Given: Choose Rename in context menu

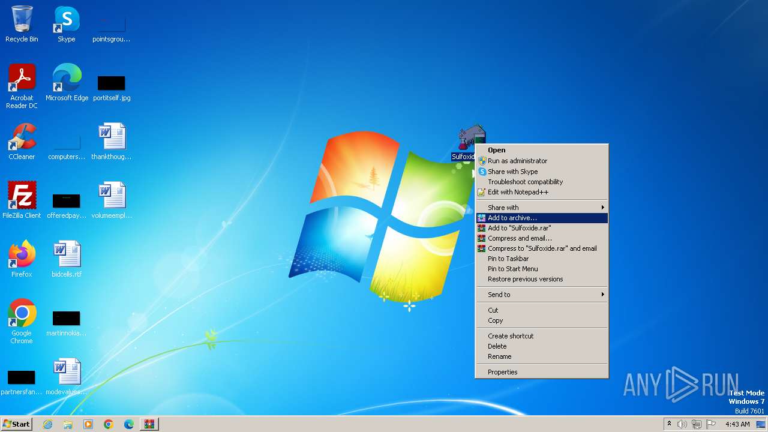Looking at the screenshot, I should (x=542, y=356).
